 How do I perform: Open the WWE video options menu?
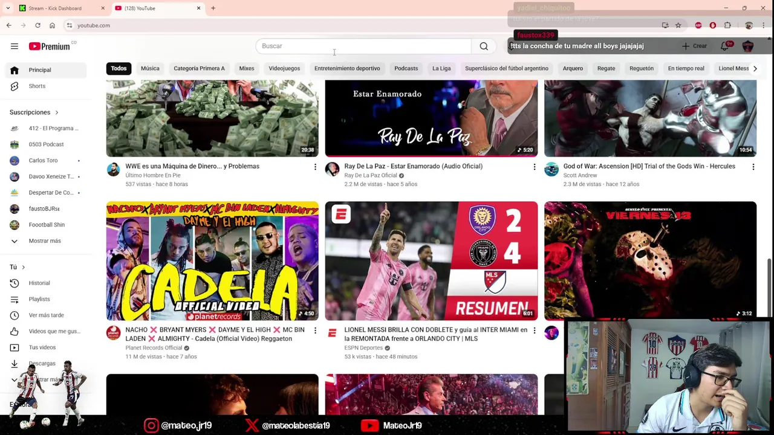point(315,167)
